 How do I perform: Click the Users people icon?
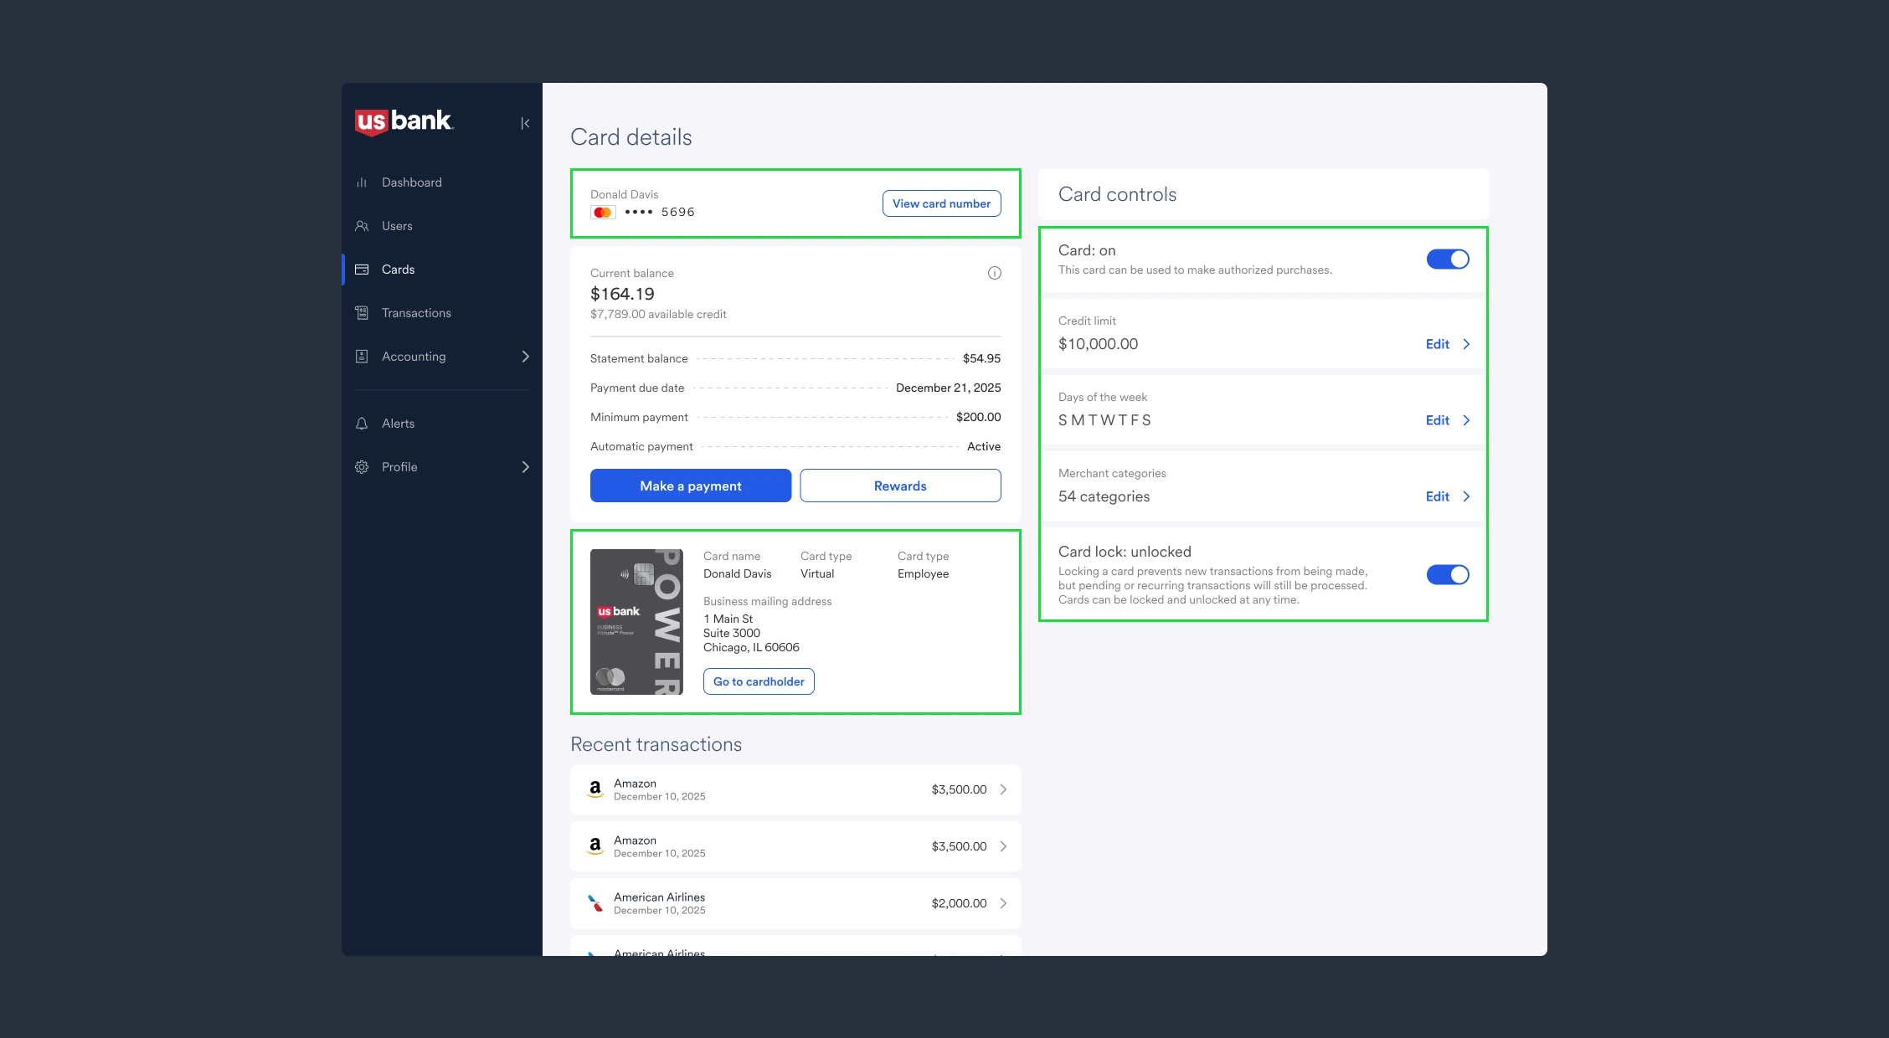coord(362,226)
